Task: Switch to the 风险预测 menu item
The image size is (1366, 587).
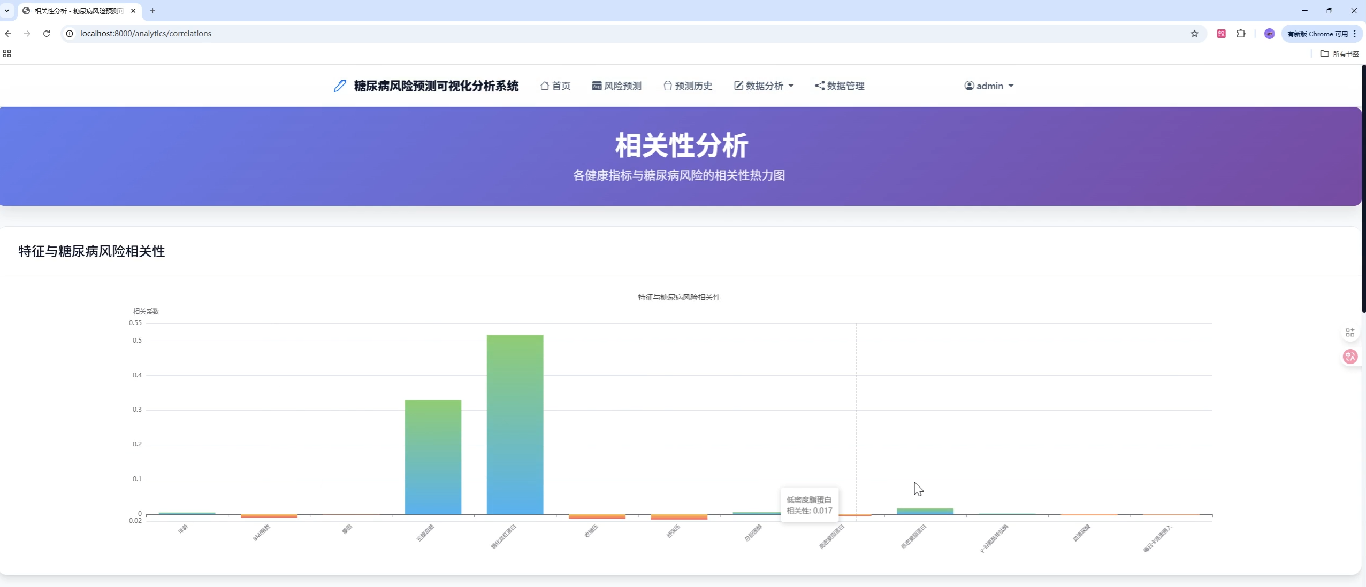Action: [x=622, y=86]
